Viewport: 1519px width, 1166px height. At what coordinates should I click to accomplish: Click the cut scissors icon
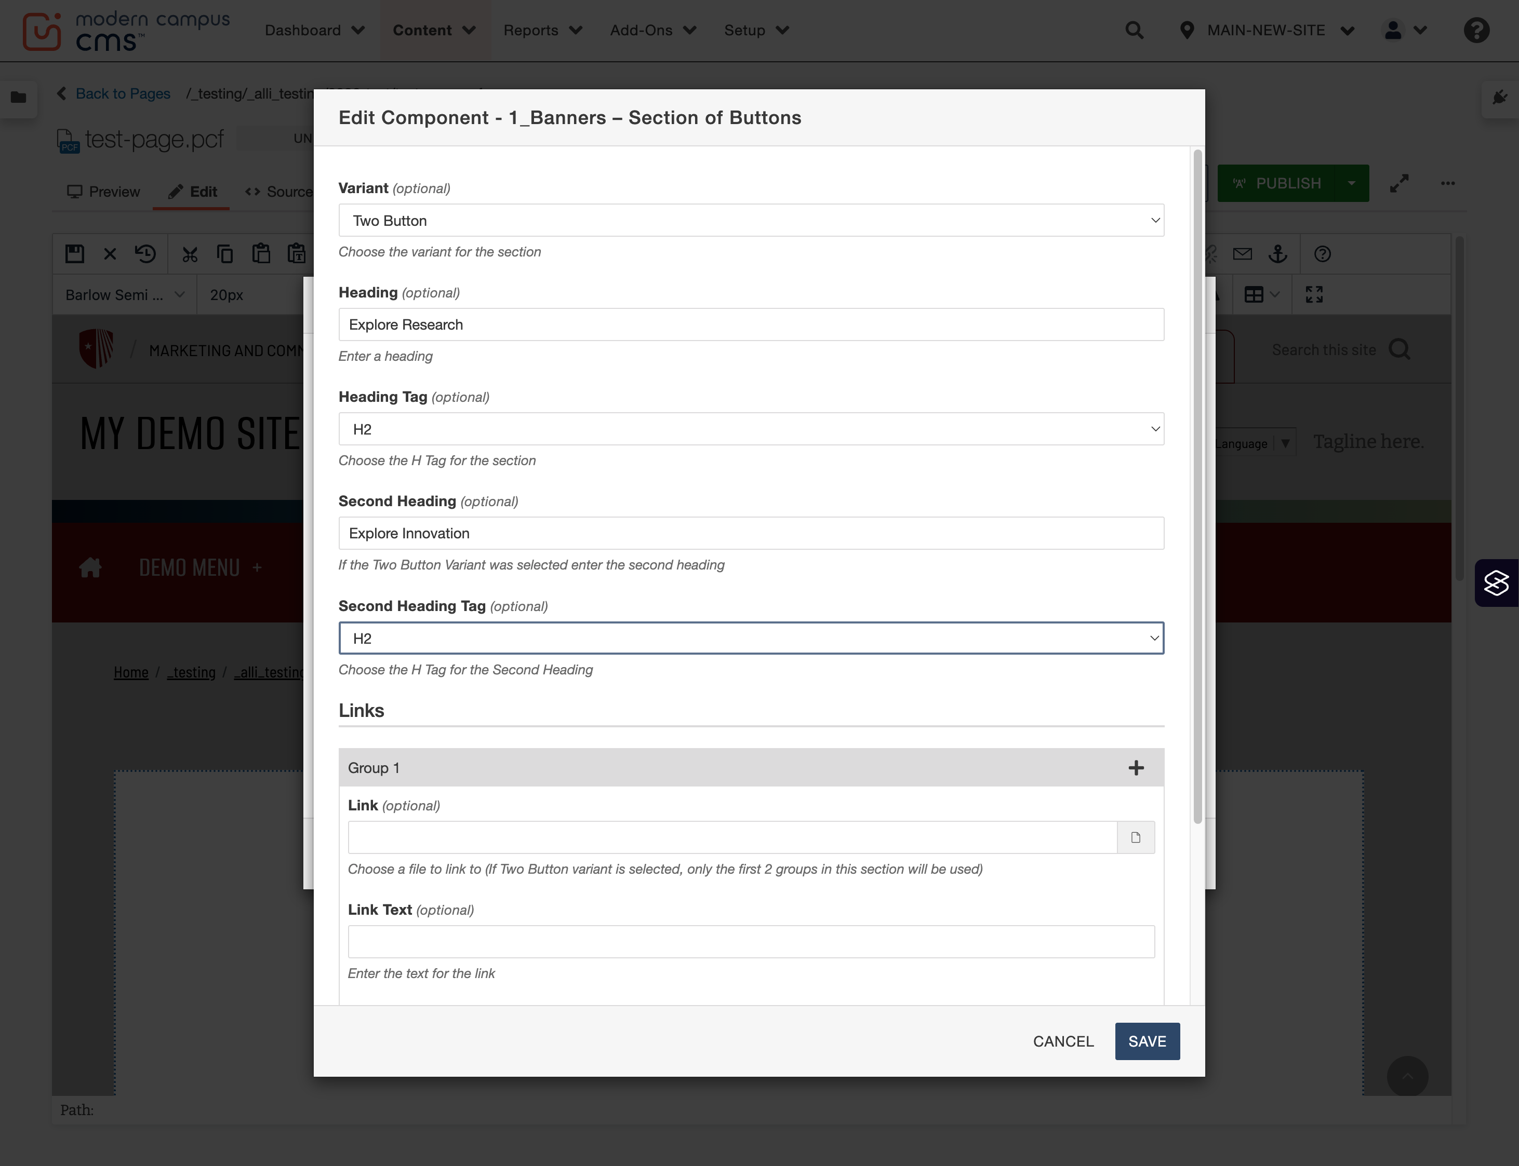click(x=190, y=254)
